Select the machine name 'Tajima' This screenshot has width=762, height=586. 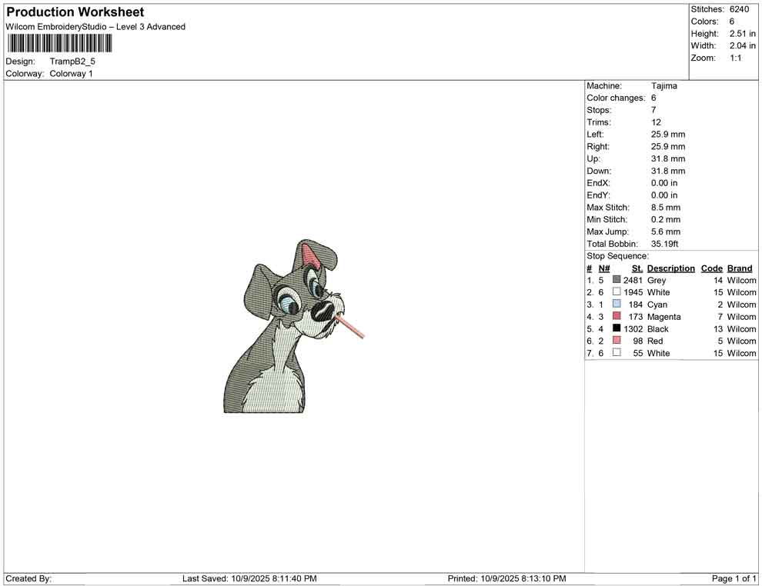tap(663, 86)
